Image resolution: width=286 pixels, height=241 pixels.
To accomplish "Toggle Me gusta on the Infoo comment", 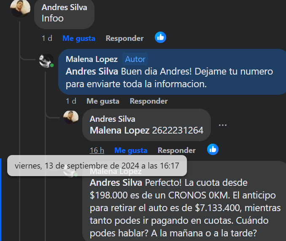I will coord(79,38).
